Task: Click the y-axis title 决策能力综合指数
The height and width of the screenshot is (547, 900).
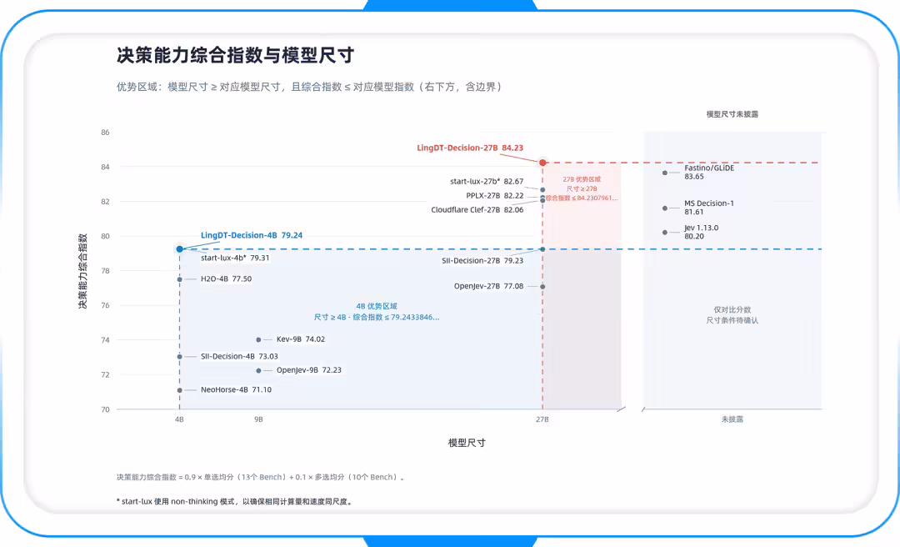Action: 82,271
